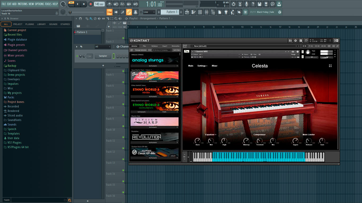Click the Instr Nav button in Kontakt
The height and width of the screenshot is (203, 362).
click(176, 50)
